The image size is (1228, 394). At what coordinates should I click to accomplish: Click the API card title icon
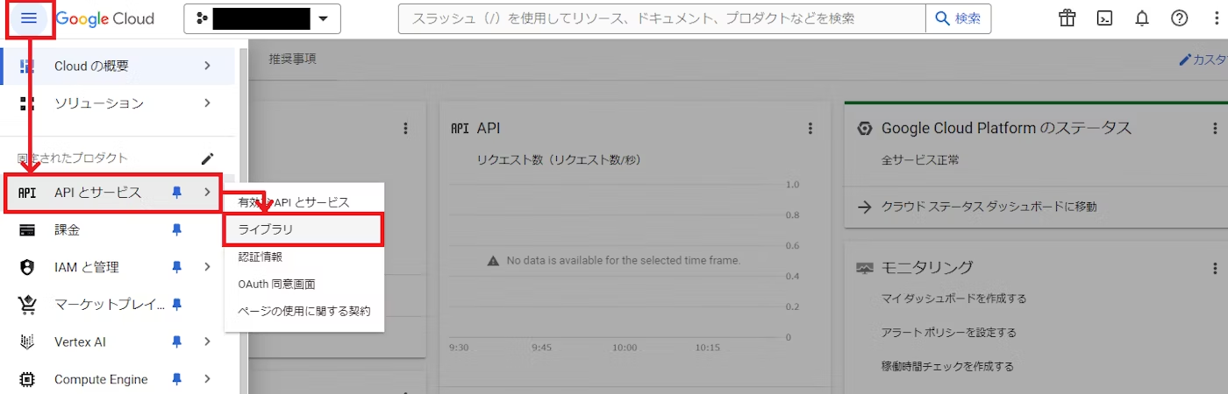(460, 128)
